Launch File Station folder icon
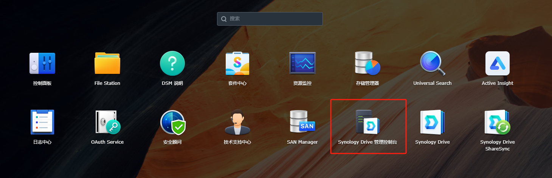Screen dimensions: 552x178 107,63
